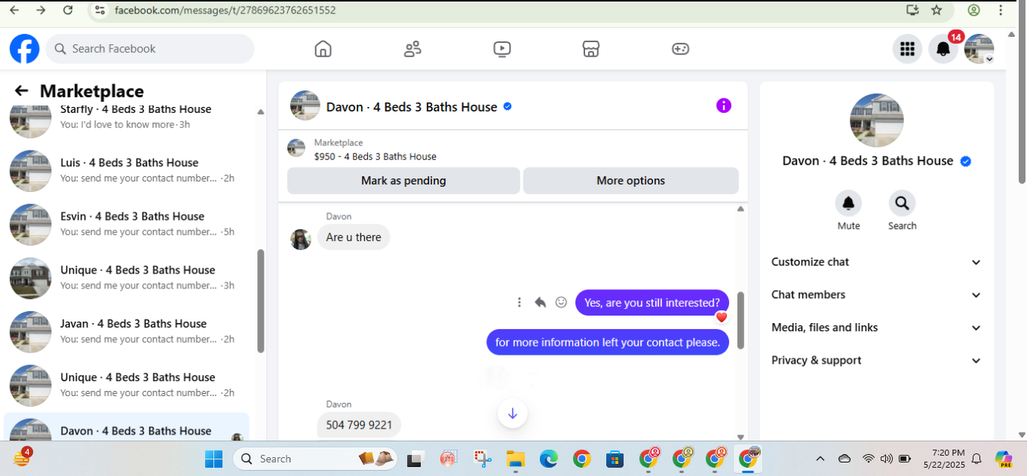This screenshot has height=476, width=1027.
Task: Open Javan 4 Beds 3 Baths conversation
Action: tap(127, 331)
